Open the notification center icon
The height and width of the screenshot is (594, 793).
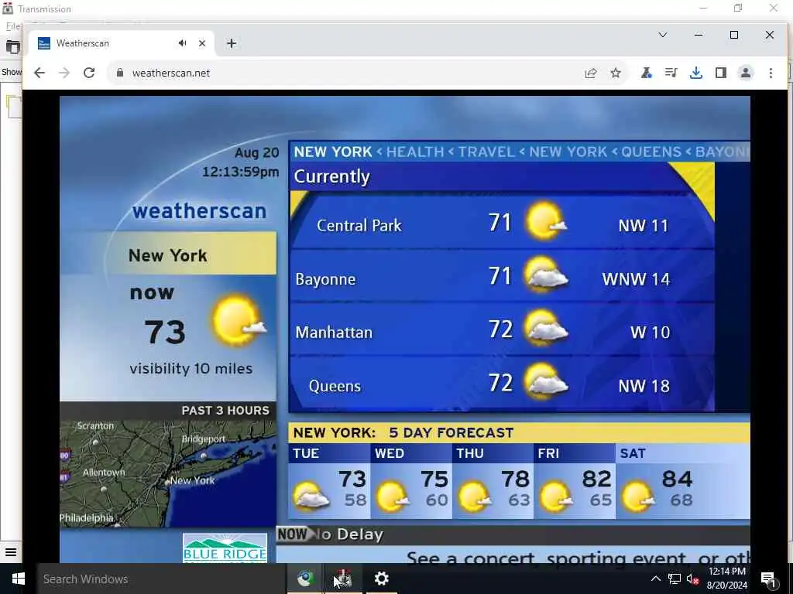coord(769,579)
